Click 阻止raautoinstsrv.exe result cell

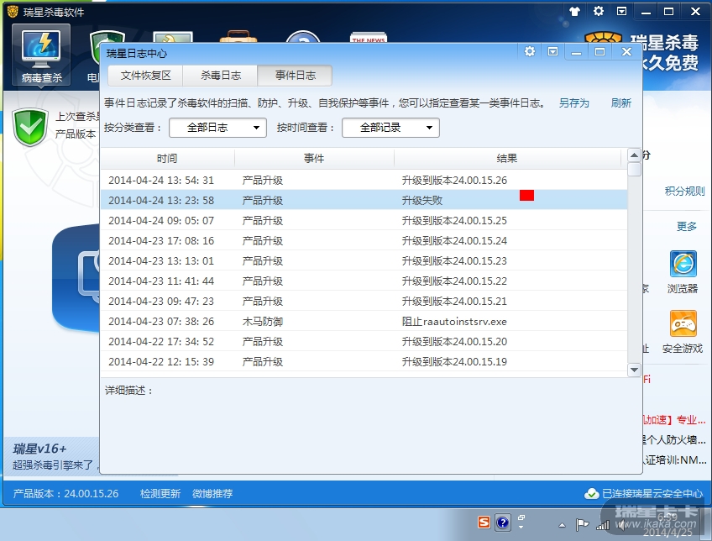point(454,322)
